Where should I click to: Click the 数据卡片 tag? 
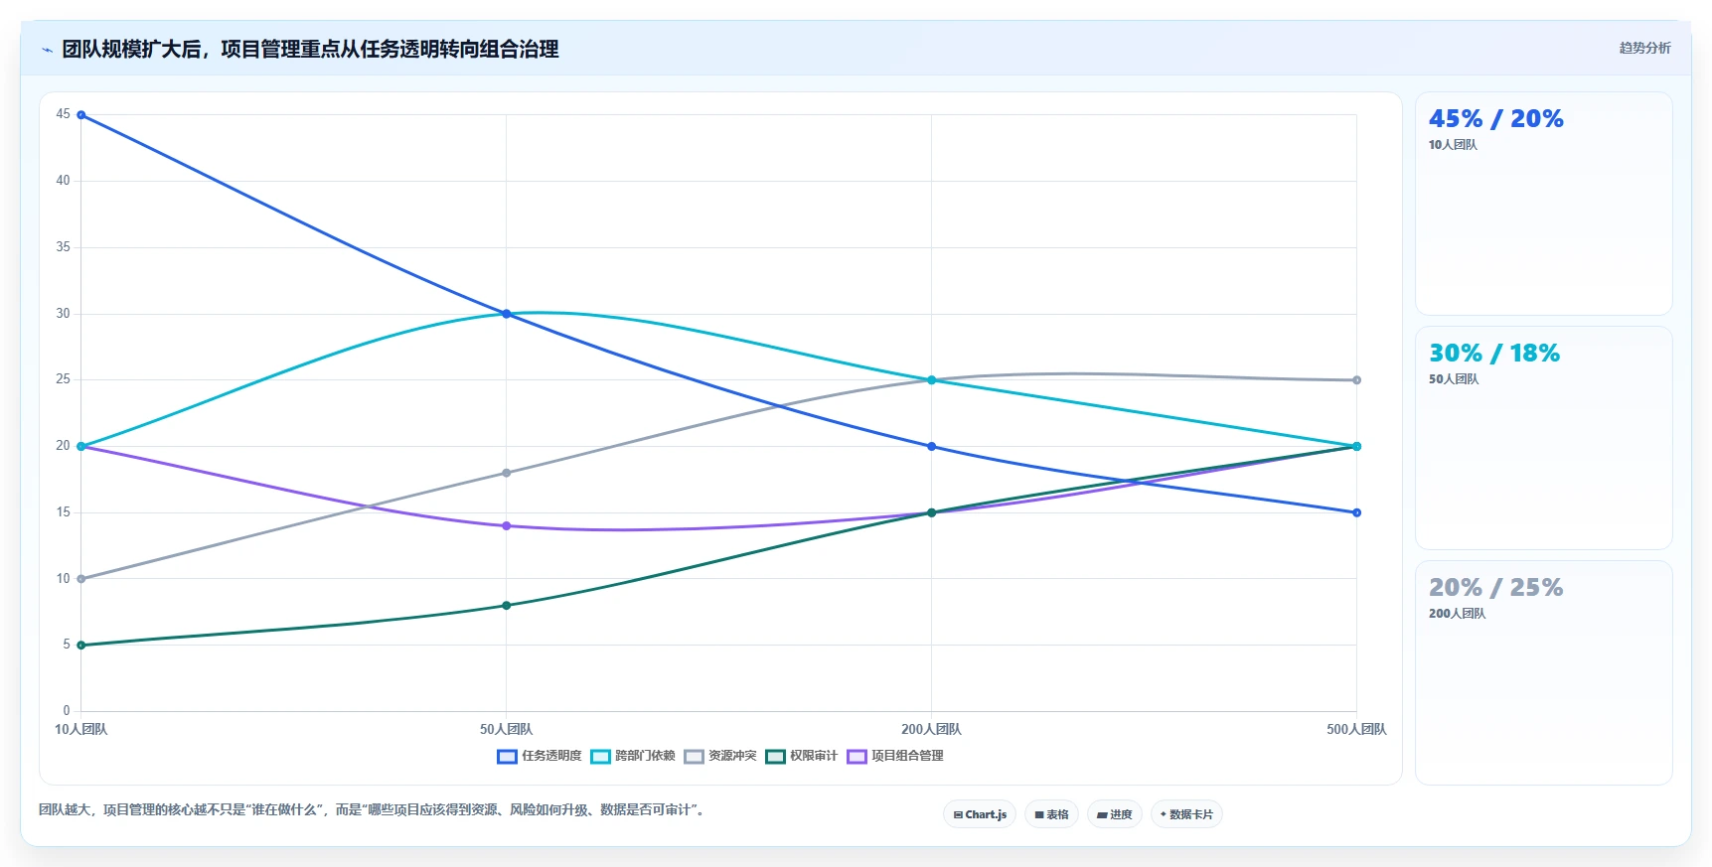coord(1186,814)
